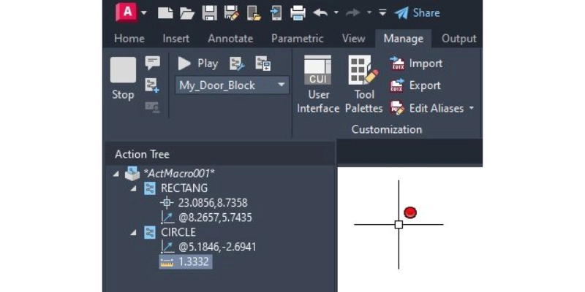Select relative point @5.1846,-2.6941
585x292 pixels.
pyautogui.click(x=217, y=247)
